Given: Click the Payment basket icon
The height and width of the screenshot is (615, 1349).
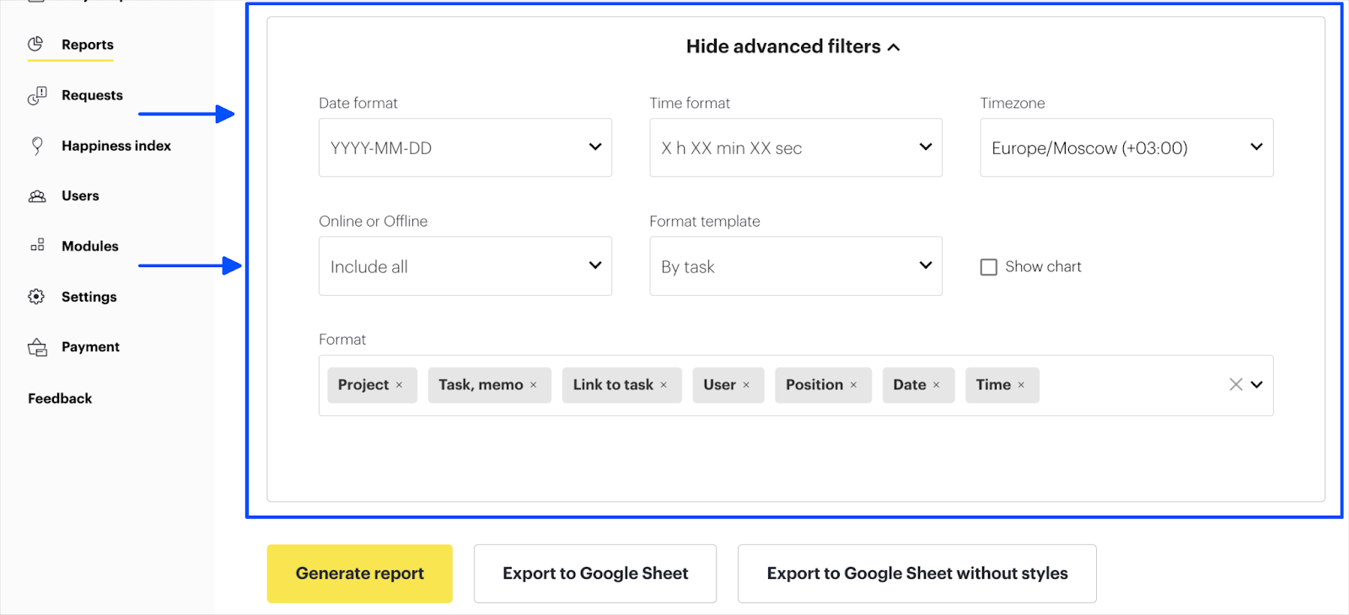Looking at the screenshot, I should pyautogui.click(x=37, y=347).
